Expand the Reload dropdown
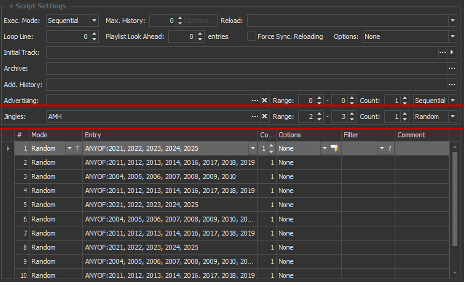 452,21
